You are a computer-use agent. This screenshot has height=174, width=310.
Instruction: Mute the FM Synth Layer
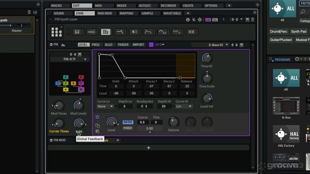pos(194,19)
